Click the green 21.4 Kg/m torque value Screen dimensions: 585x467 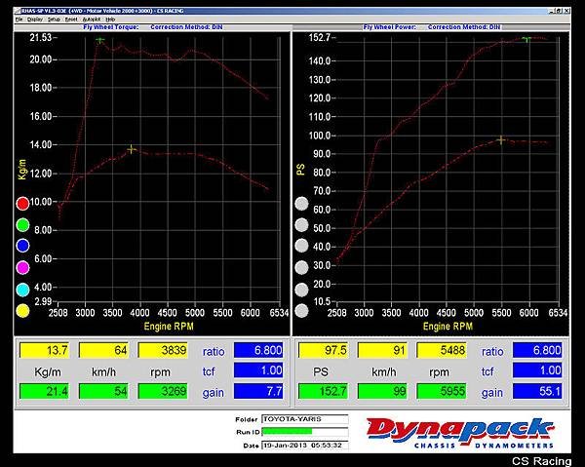pyautogui.click(x=45, y=391)
